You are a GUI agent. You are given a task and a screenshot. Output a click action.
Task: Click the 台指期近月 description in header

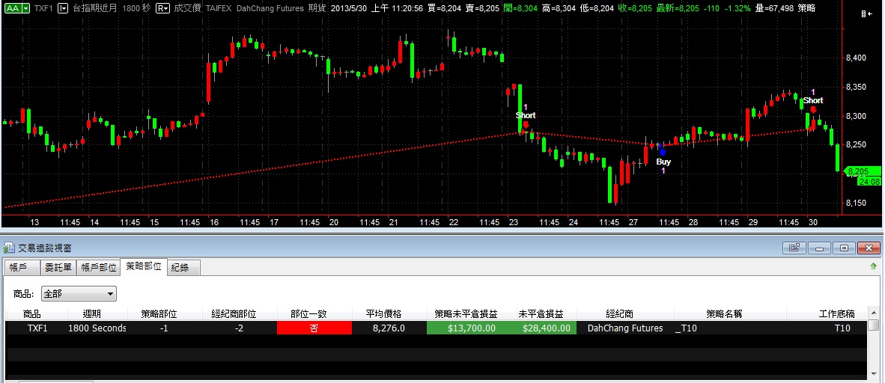tap(94, 8)
